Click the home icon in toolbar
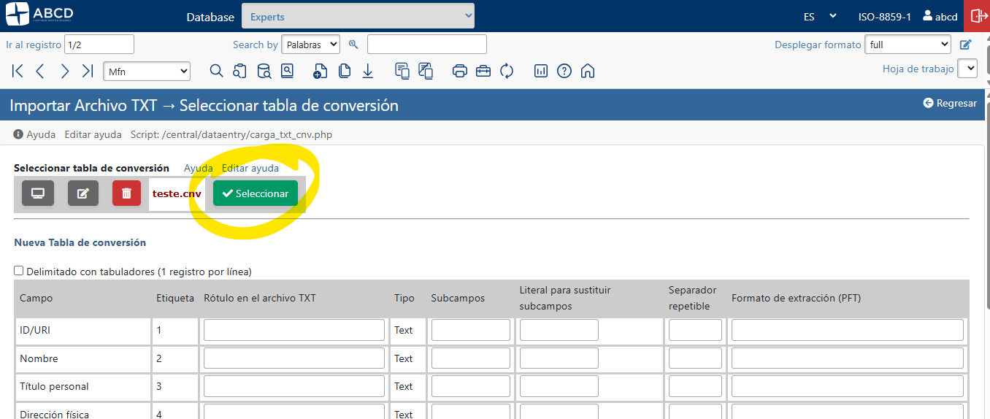Image resolution: width=990 pixels, height=419 pixels. point(588,71)
